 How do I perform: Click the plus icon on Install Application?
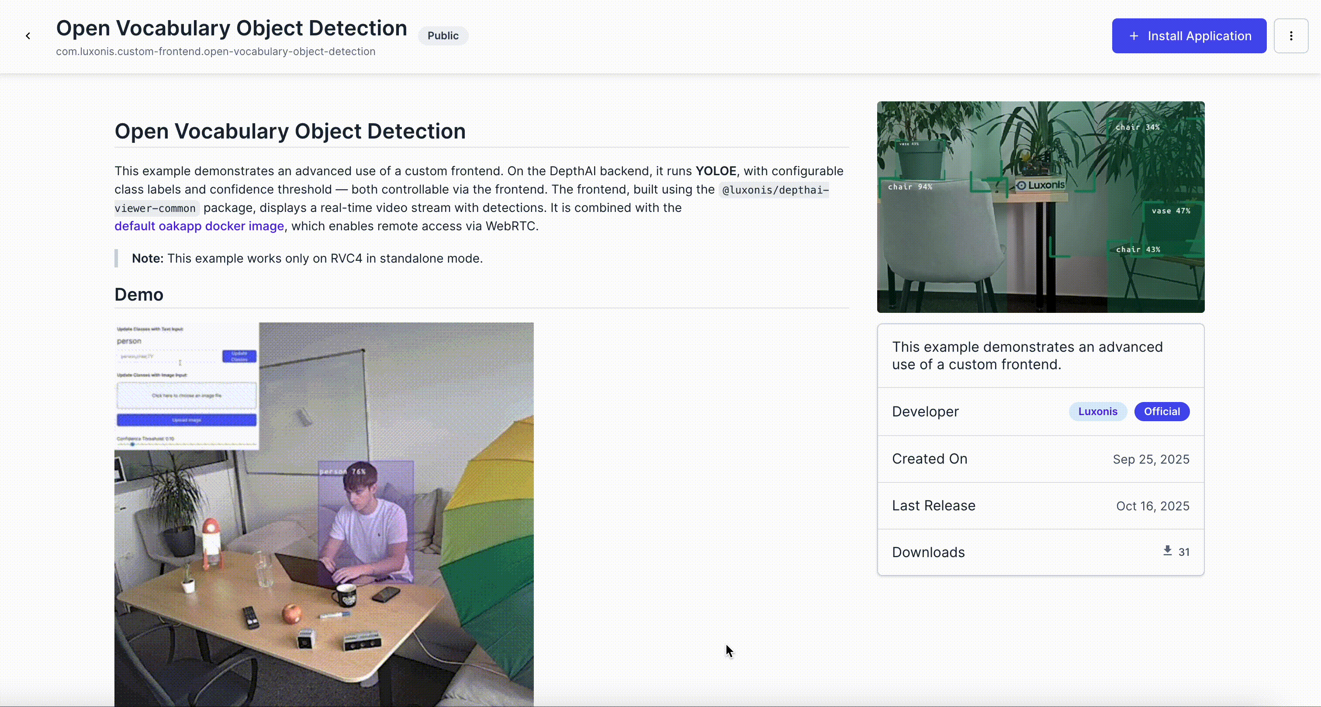(1134, 36)
